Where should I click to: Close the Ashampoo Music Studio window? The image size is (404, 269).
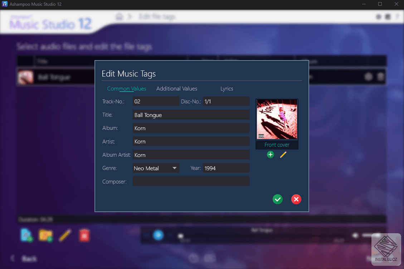(x=396, y=4)
